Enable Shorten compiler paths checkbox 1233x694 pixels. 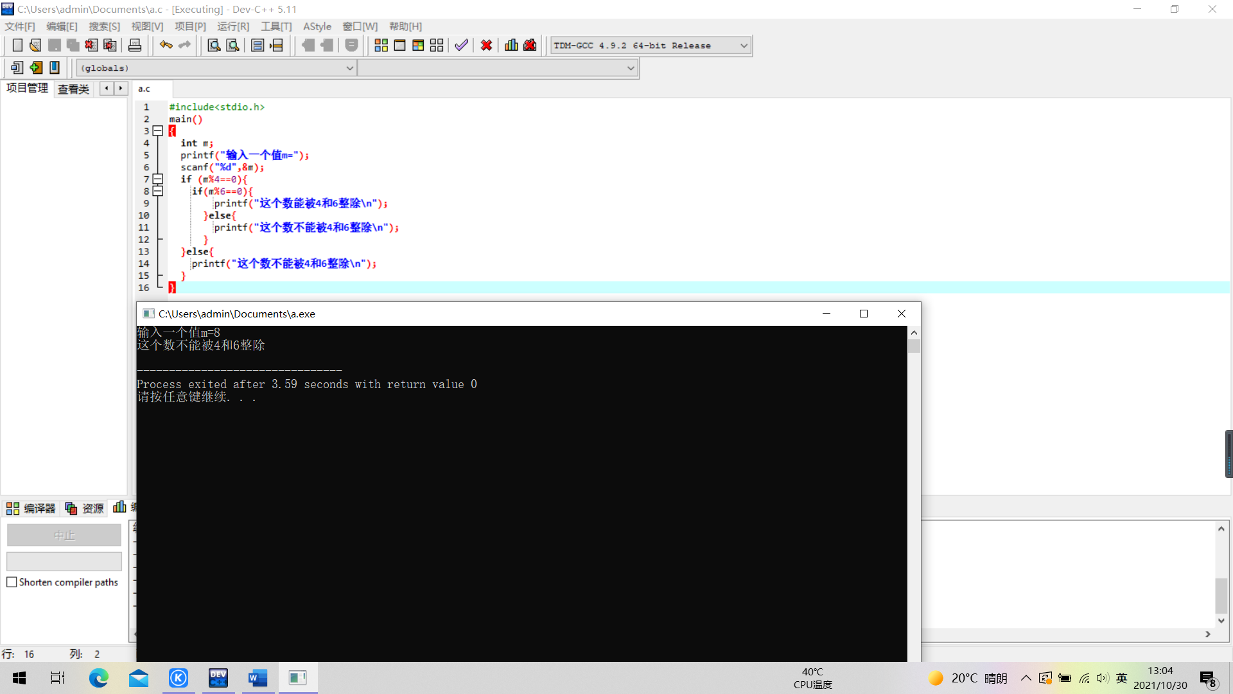12,582
